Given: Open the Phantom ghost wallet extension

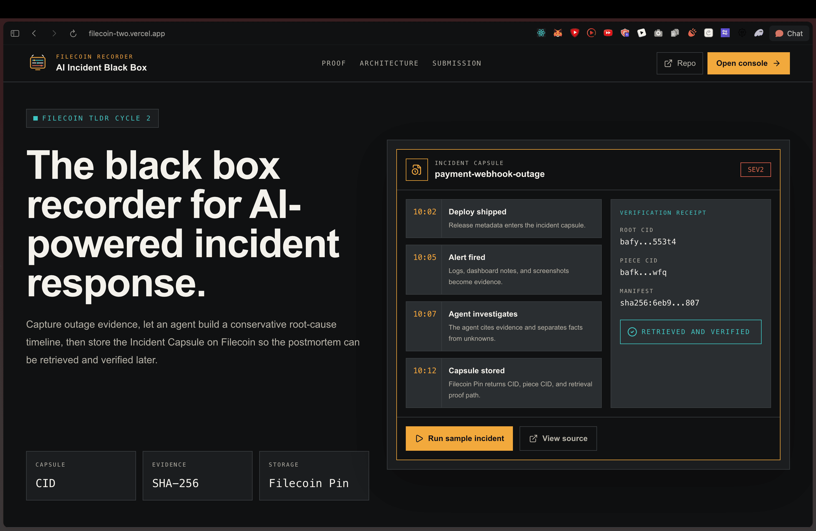Looking at the screenshot, I should point(759,33).
